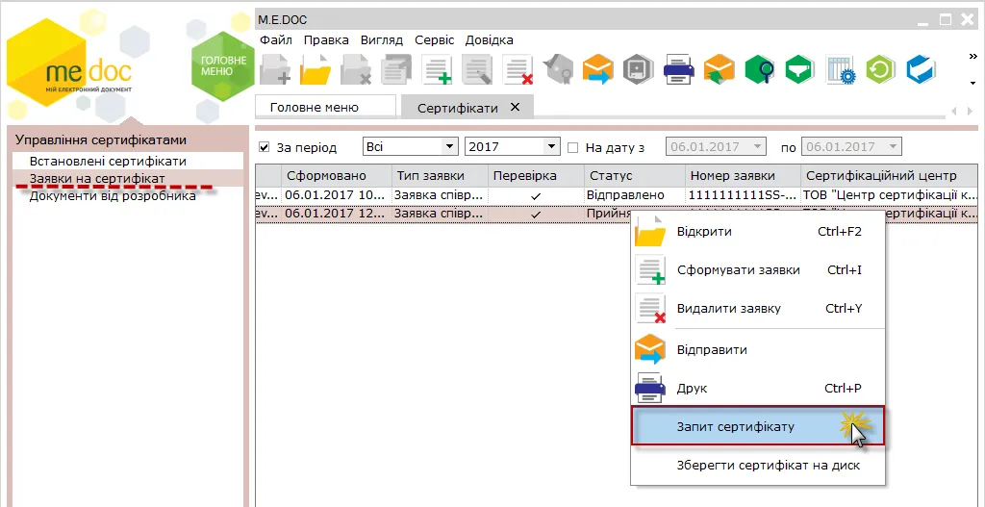Open the 2017 year dropdown

pyautogui.click(x=551, y=147)
